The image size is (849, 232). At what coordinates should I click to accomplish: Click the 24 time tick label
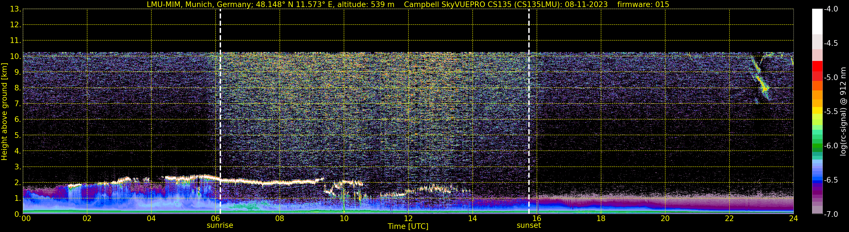click(x=794, y=219)
